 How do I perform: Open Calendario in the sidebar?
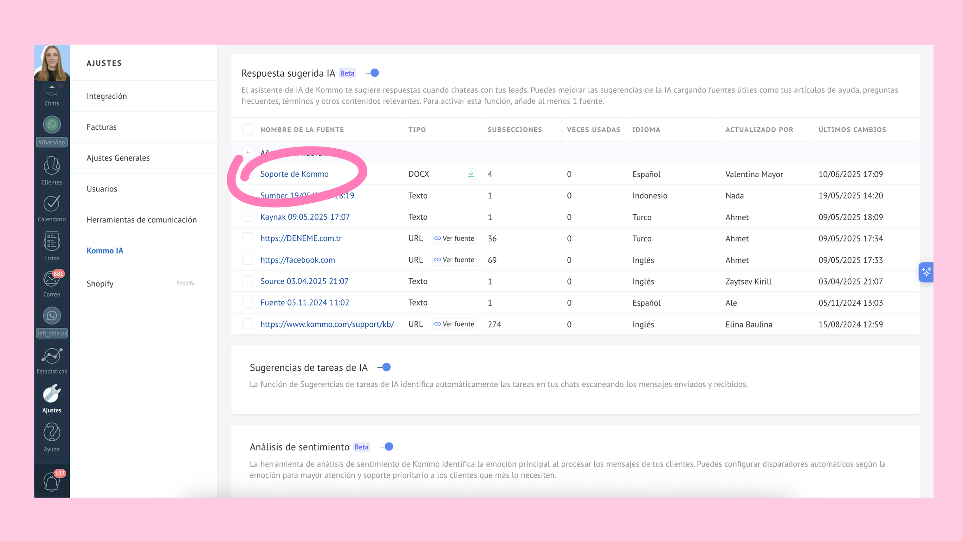click(52, 208)
